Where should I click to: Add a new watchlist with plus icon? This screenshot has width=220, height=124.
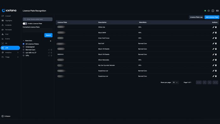[x=51, y=41]
